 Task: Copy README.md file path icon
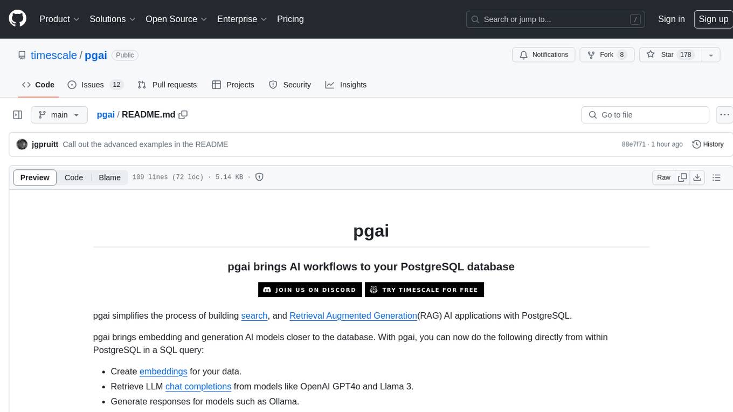[183, 115]
